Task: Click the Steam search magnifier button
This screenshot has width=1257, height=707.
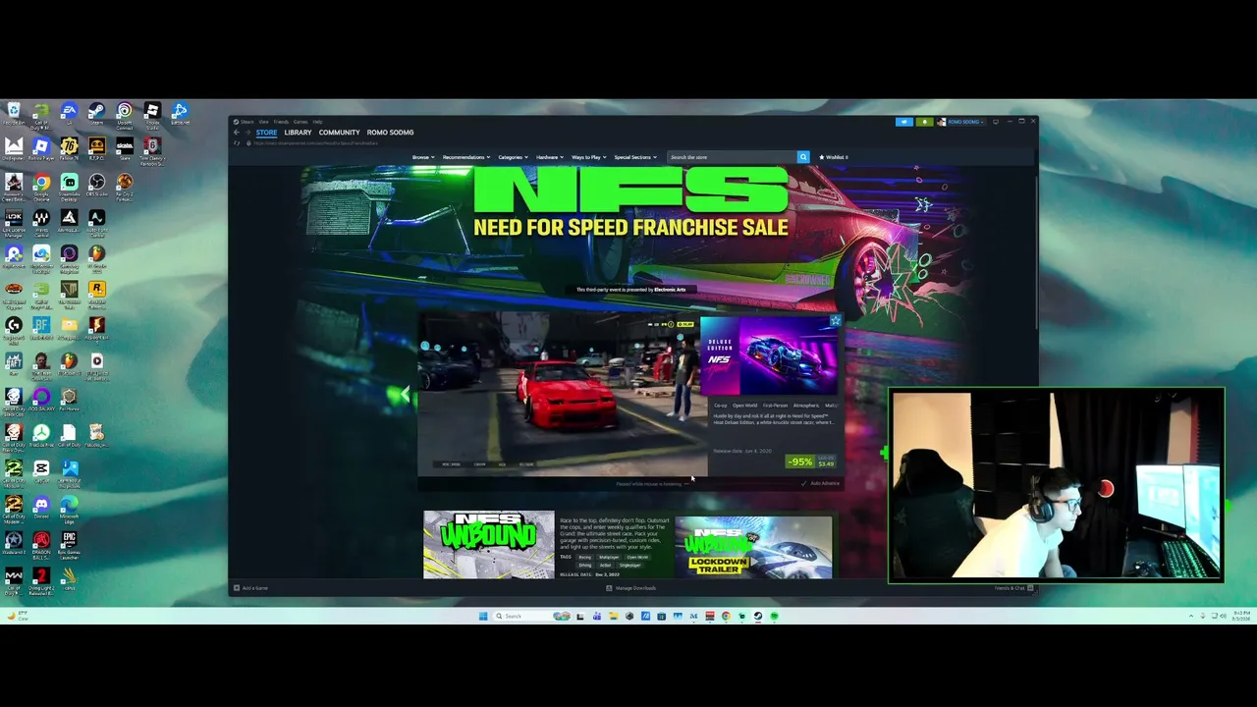Action: click(x=802, y=157)
